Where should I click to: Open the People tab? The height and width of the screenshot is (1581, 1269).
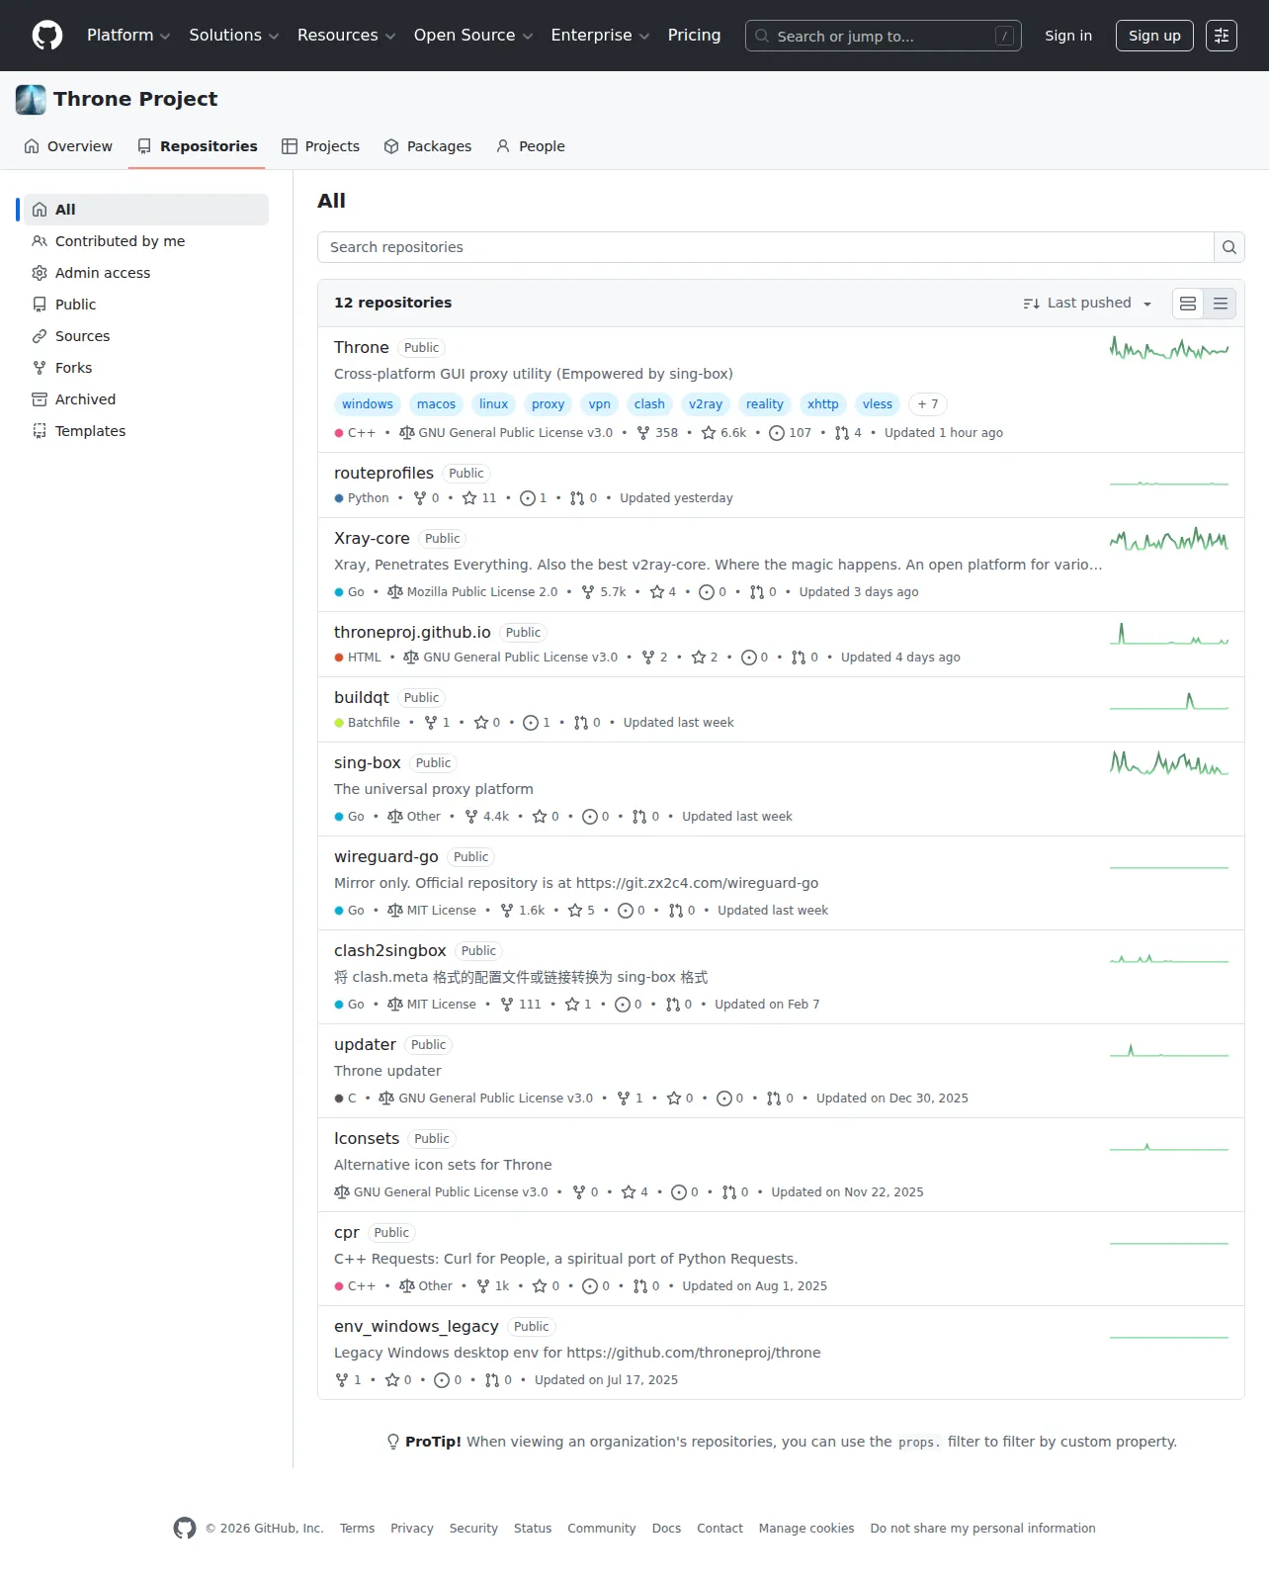click(530, 146)
